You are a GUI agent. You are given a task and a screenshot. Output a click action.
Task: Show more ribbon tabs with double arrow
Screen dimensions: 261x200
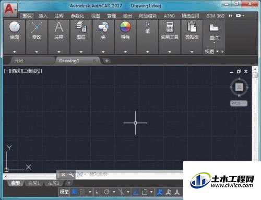(231, 16)
